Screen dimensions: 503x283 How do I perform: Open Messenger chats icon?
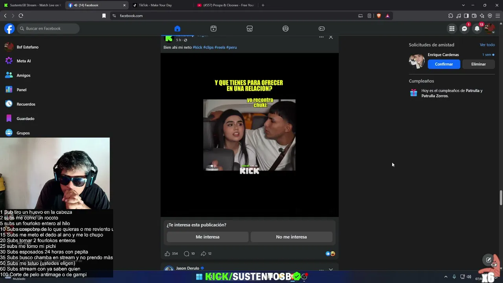[464, 28]
